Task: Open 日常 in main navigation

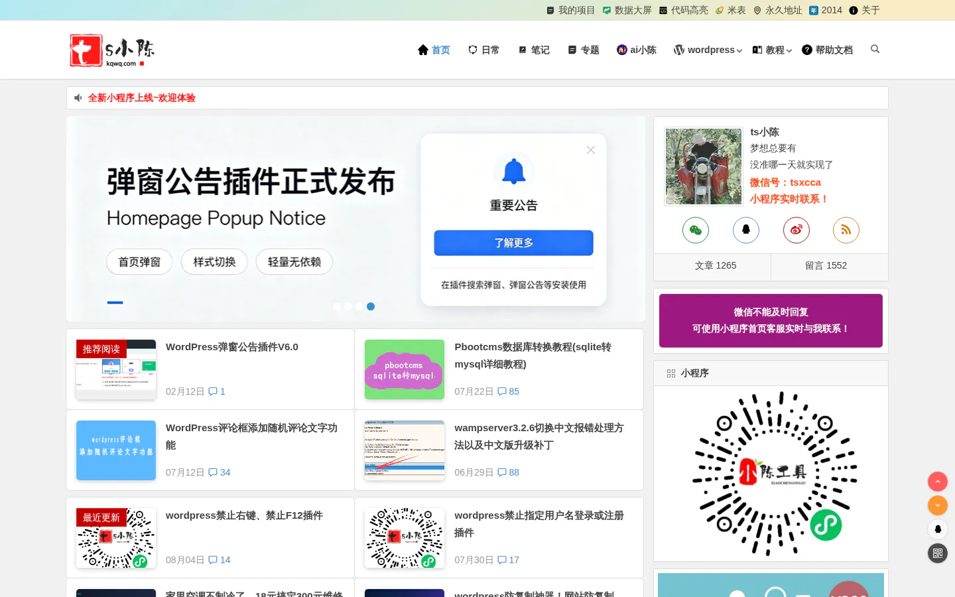Action: tap(484, 50)
